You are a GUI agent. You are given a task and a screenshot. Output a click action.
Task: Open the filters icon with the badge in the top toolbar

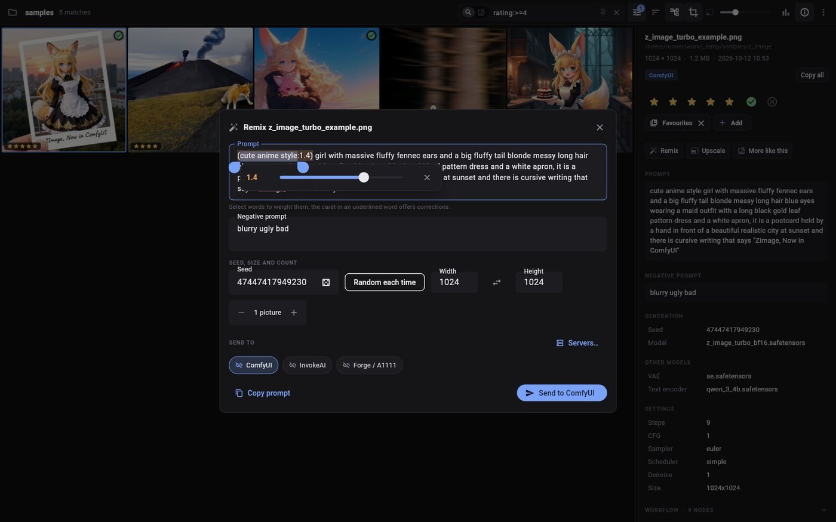tap(637, 12)
